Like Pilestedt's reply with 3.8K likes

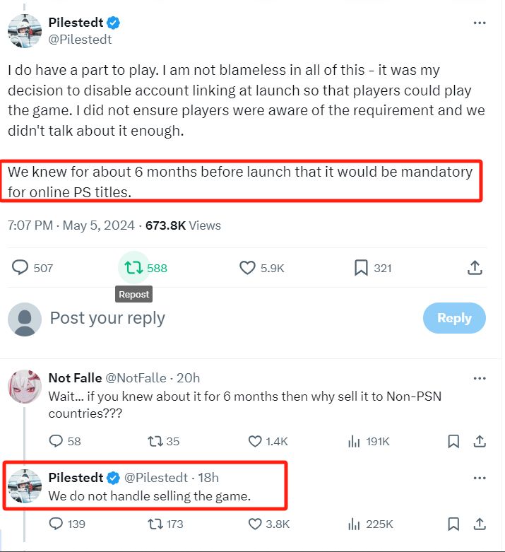pyautogui.click(x=256, y=524)
